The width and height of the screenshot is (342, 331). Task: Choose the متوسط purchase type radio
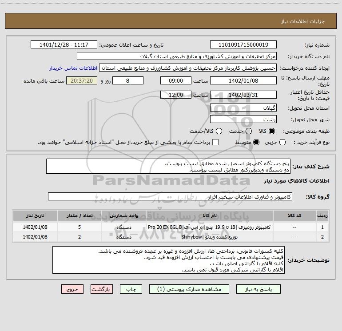[x=256, y=142]
